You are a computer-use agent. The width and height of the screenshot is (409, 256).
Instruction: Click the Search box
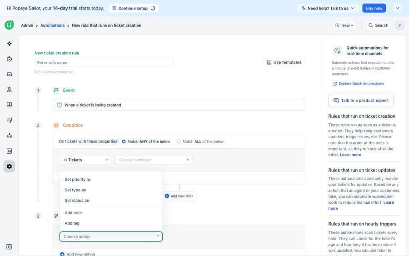pyautogui.click(x=378, y=25)
